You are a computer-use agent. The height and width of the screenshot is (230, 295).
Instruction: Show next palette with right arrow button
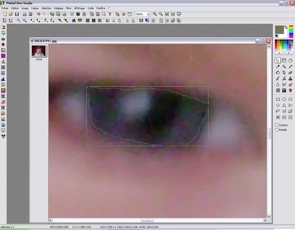[289, 53]
